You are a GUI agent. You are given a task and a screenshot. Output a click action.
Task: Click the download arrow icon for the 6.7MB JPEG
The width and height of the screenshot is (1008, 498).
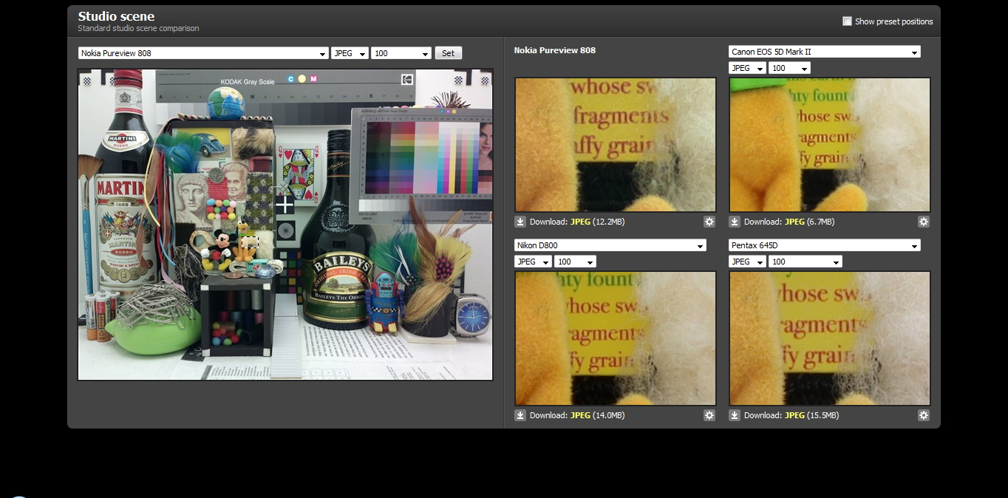click(x=735, y=222)
